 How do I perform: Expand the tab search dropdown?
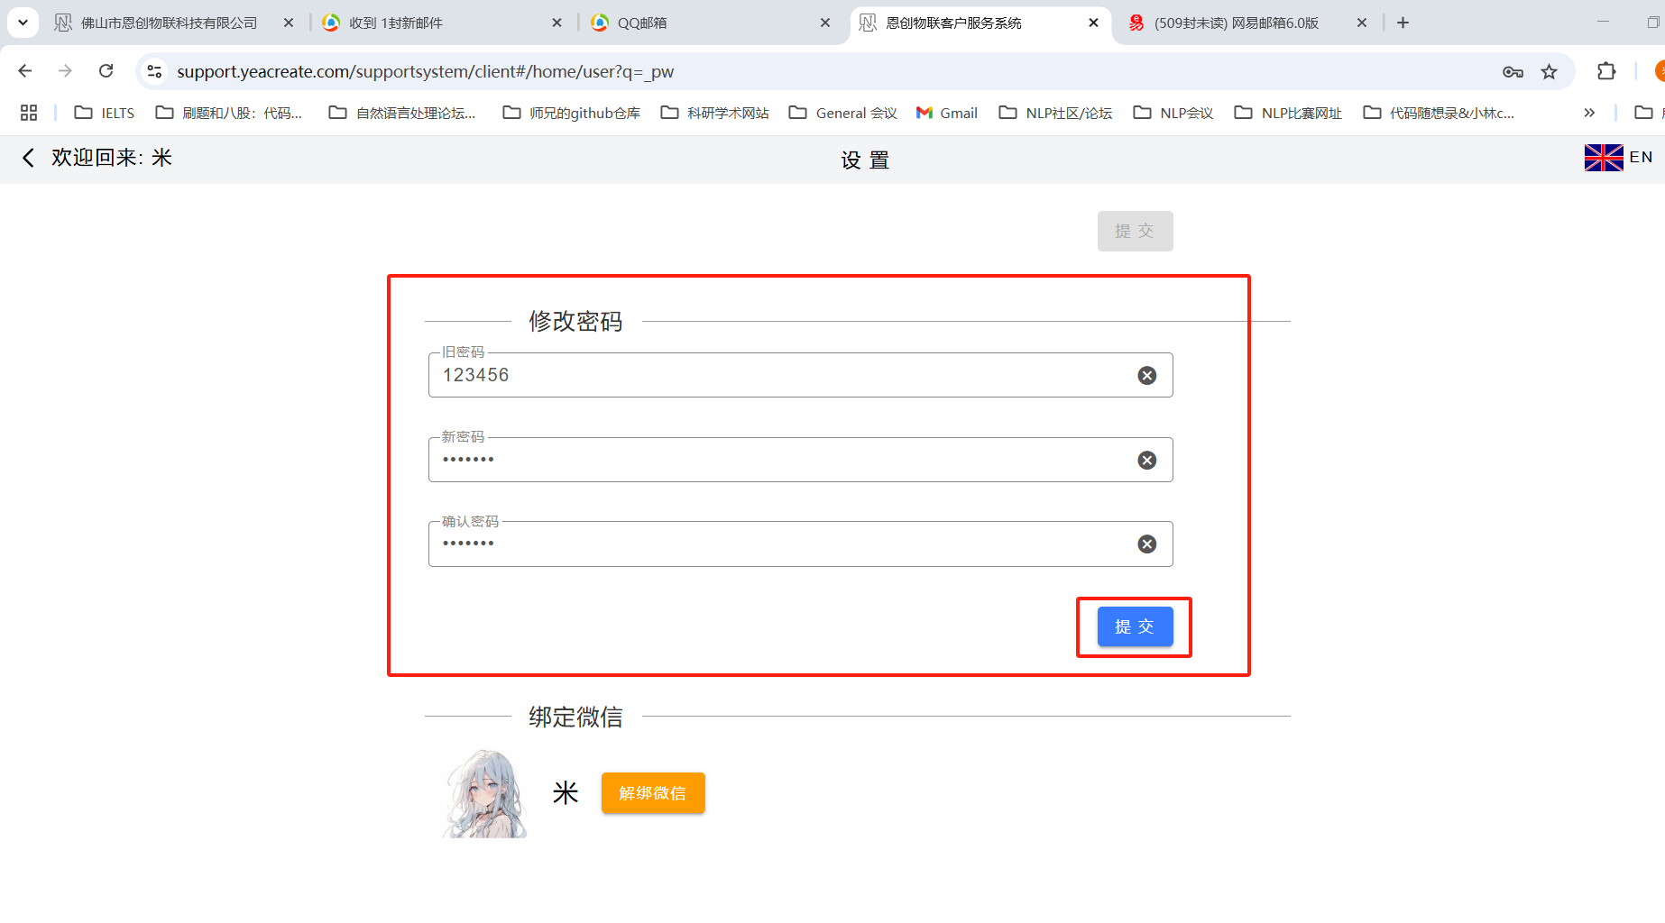coord(23,23)
